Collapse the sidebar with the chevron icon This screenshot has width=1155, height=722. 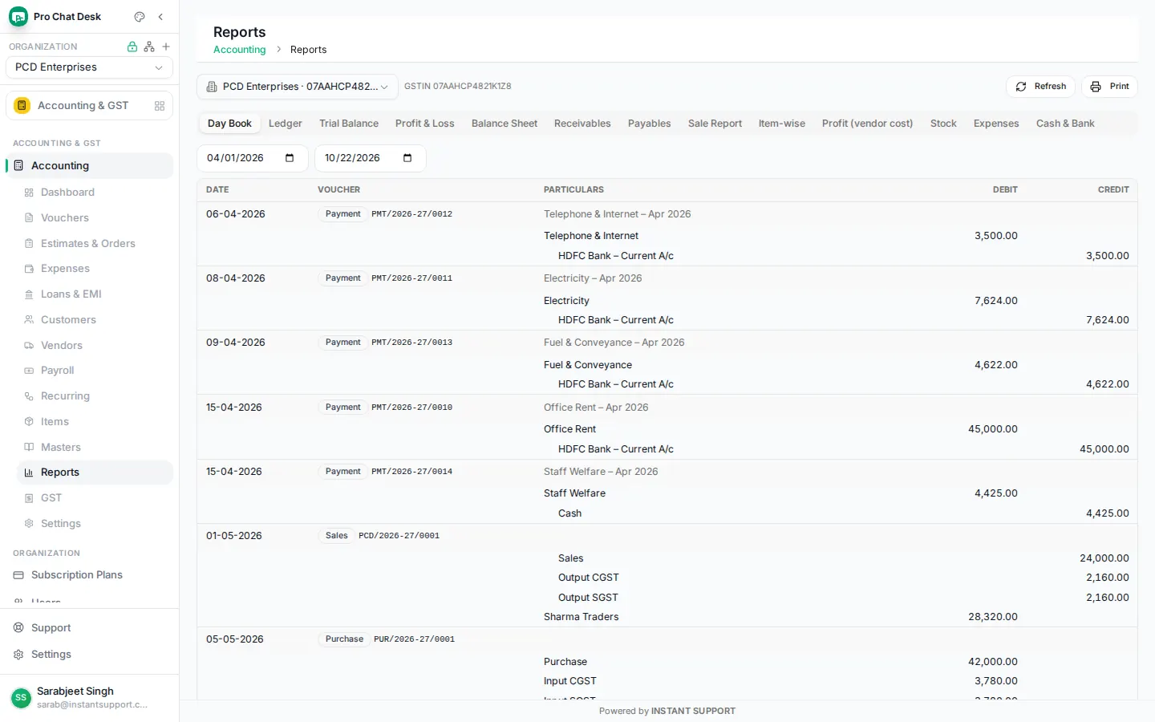click(160, 17)
